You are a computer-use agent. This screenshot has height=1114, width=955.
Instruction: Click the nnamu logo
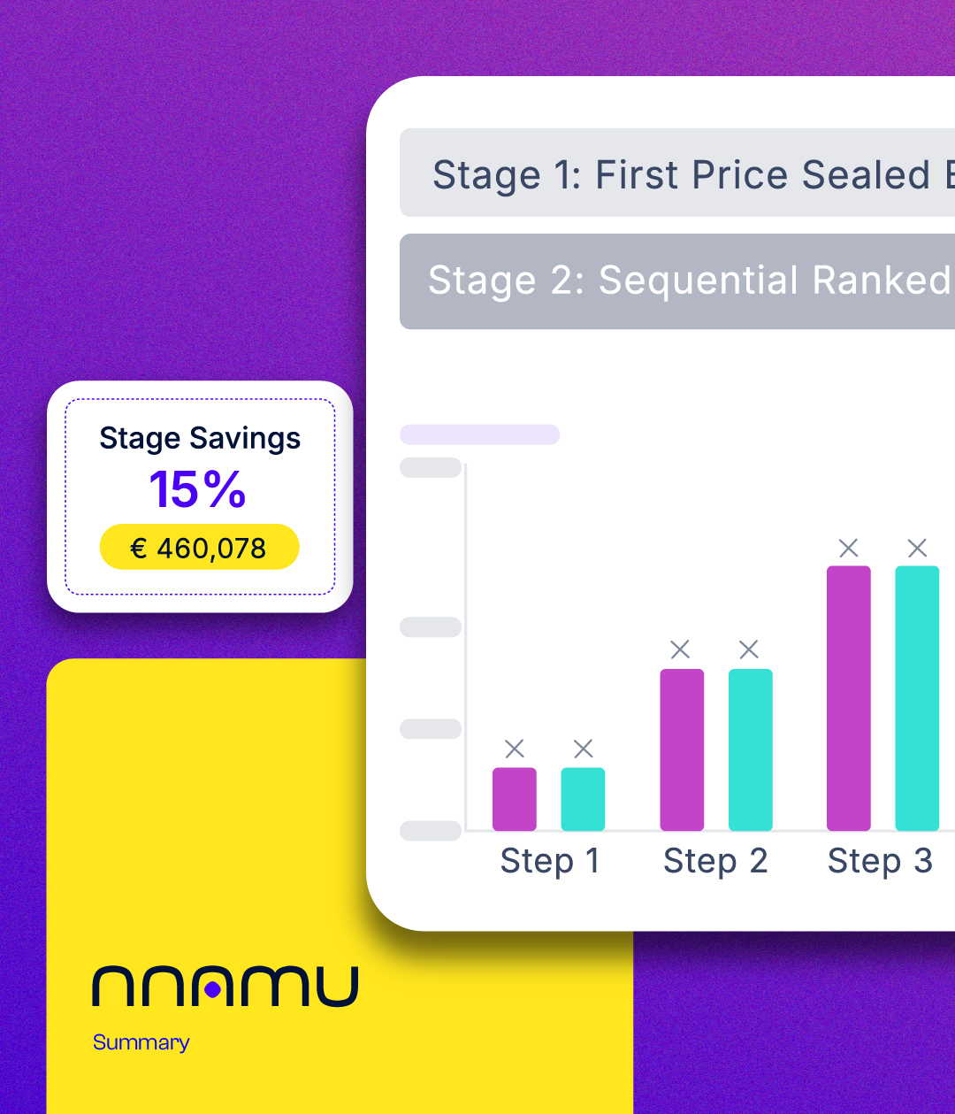225,987
